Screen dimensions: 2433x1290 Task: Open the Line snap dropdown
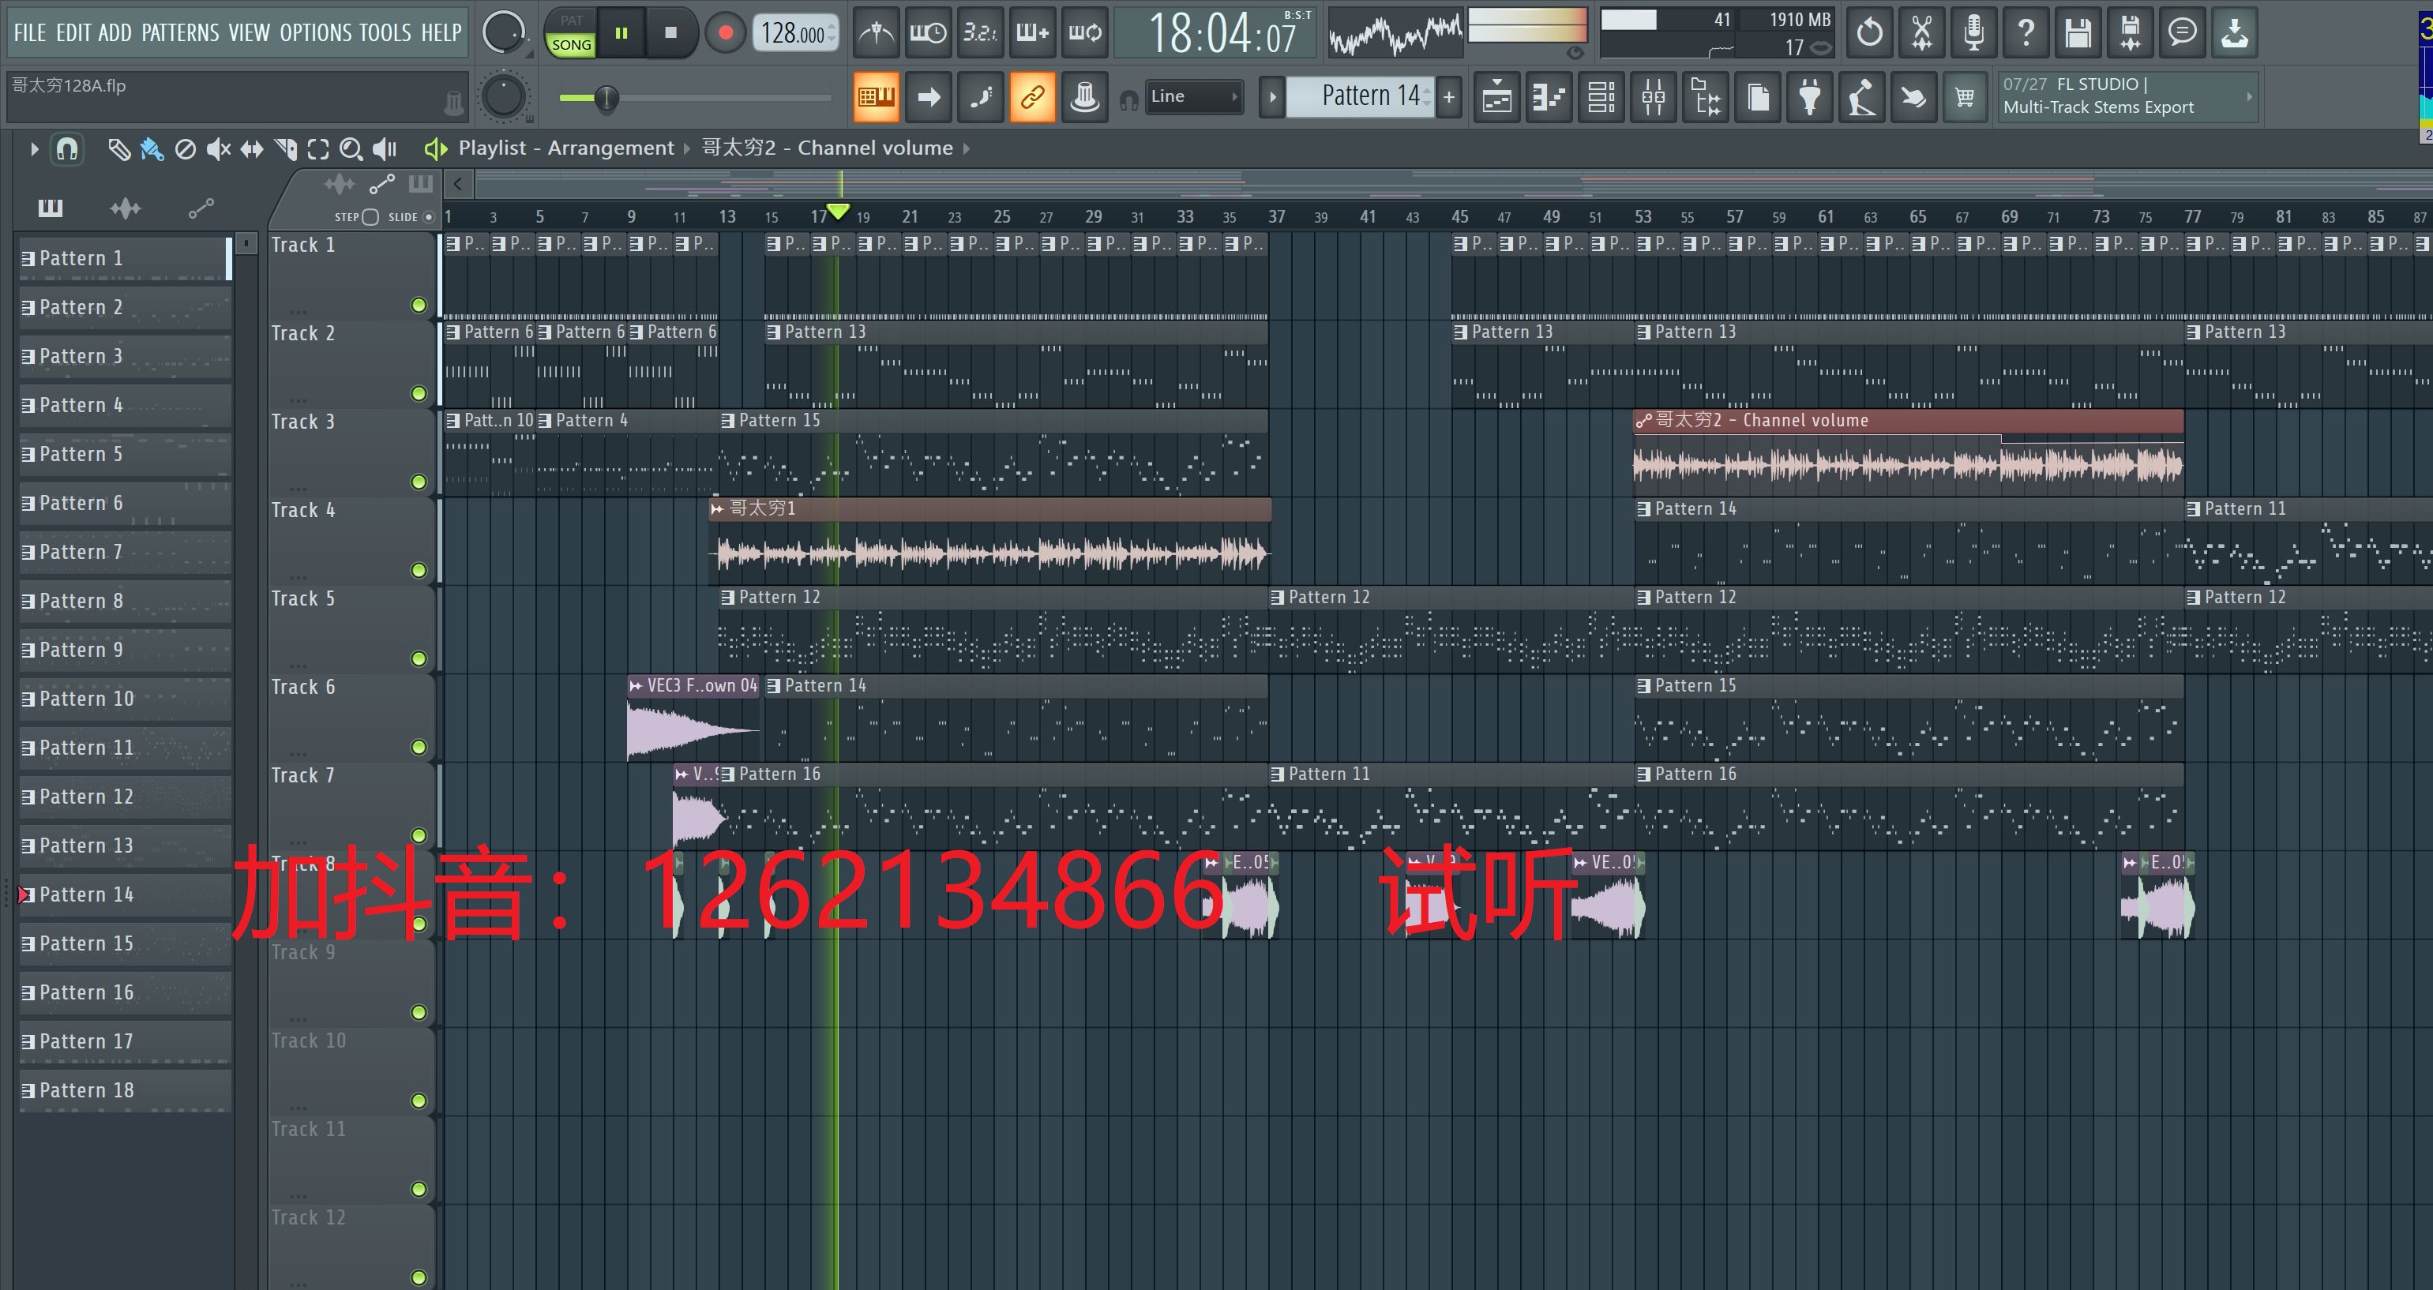point(1194,96)
